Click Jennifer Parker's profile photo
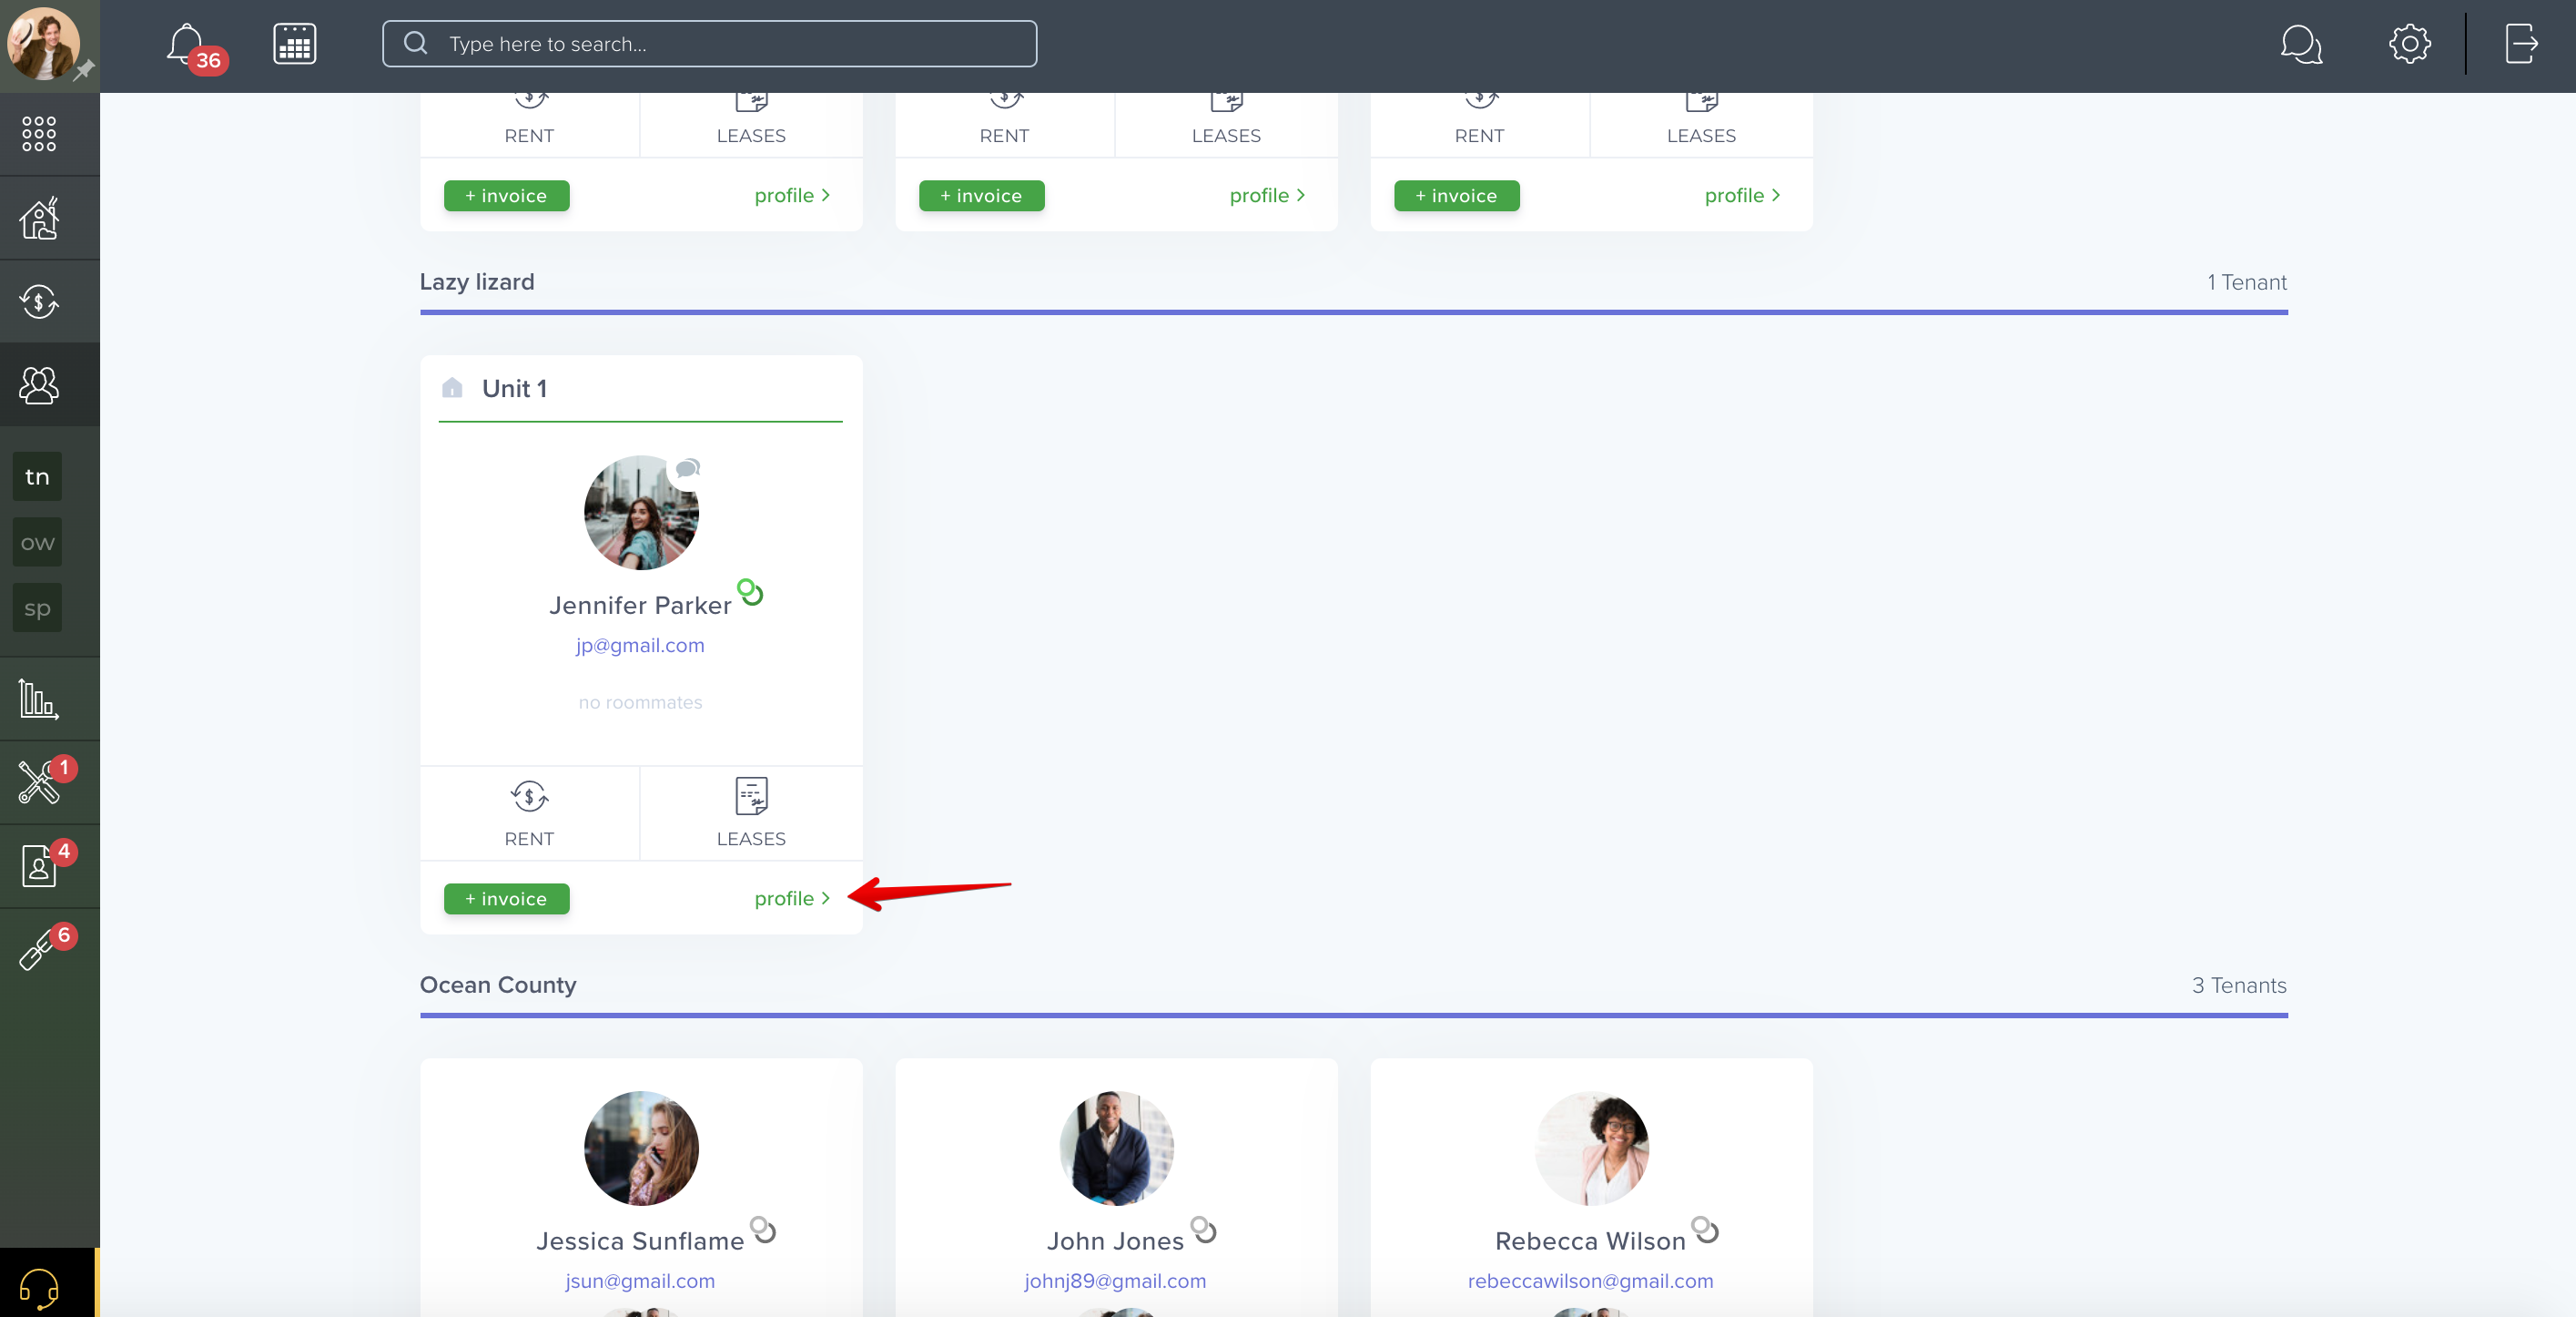This screenshot has width=2576, height=1317. pyautogui.click(x=641, y=513)
